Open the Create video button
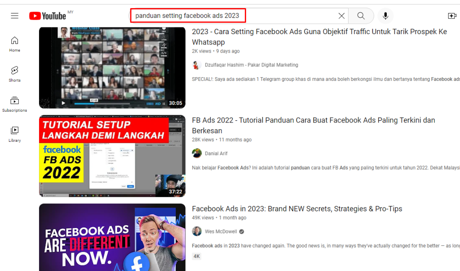Image resolution: width=460 pixels, height=271 pixels. click(452, 16)
